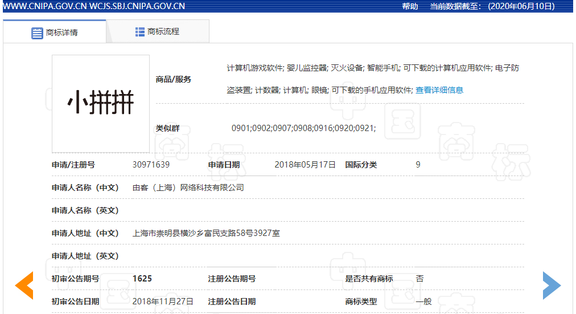This screenshot has height=314, width=576.
Task: Click the 当前数据截至 date text
Action: pos(492,6)
